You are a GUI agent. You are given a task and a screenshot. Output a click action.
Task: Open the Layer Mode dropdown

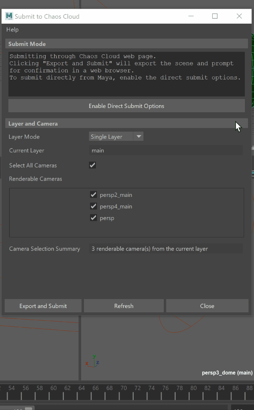116,137
